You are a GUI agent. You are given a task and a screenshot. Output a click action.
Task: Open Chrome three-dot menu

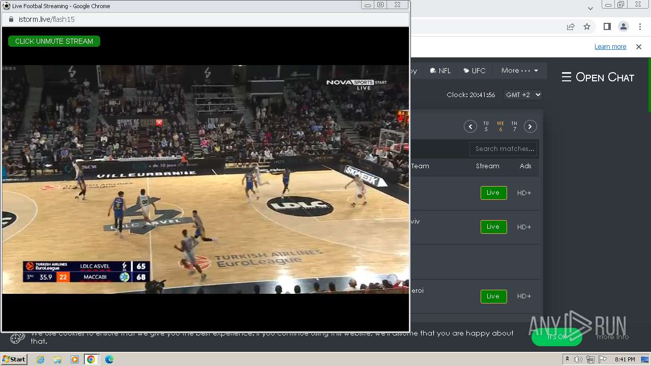point(640,27)
